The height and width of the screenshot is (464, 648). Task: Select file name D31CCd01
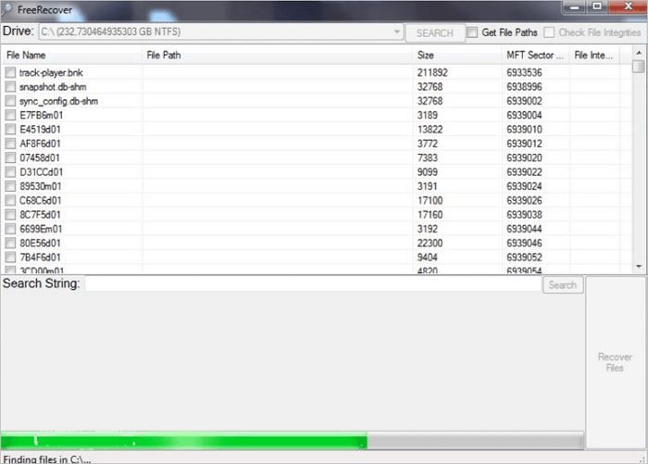pyautogui.click(x=42, y=172)
